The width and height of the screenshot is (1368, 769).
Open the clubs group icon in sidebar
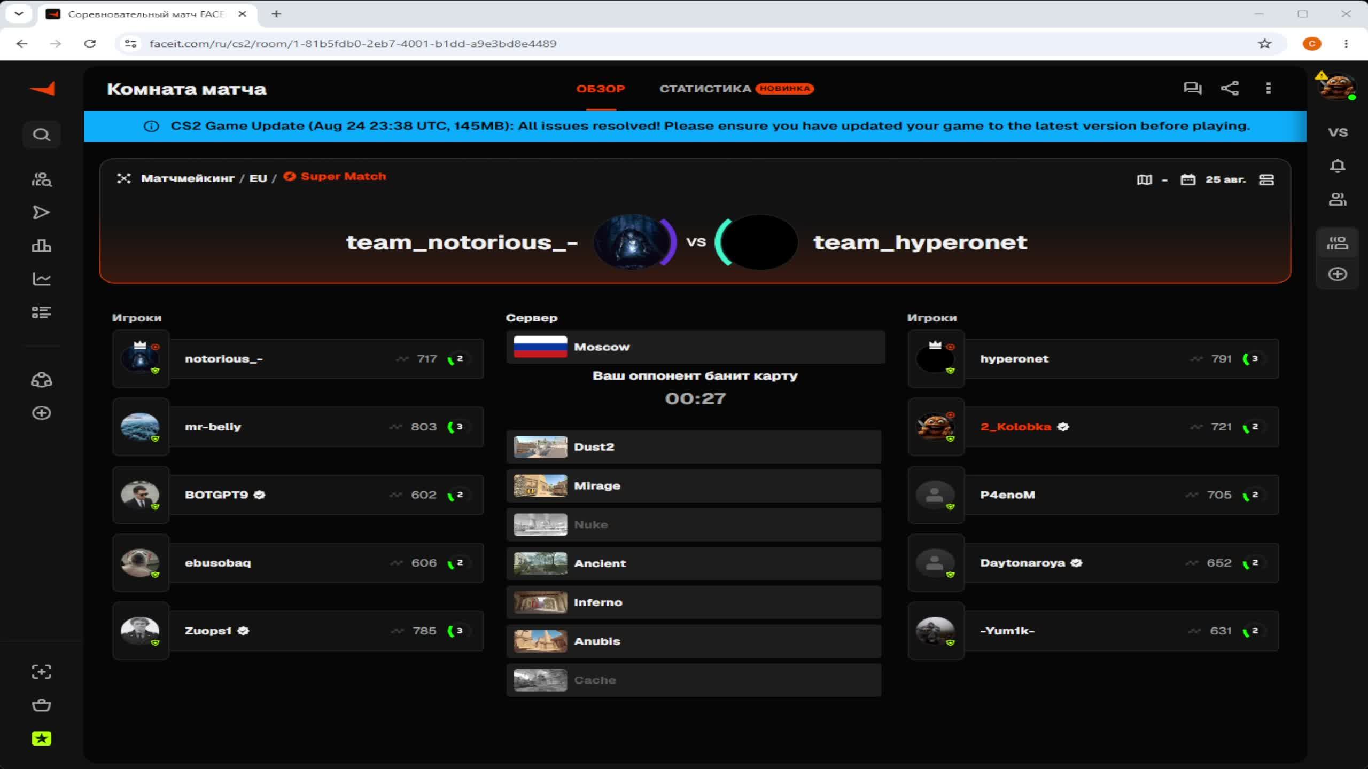pos(42,380)
